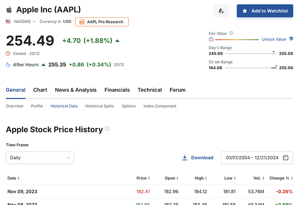Click the Currency in USD label

(55, 22)
